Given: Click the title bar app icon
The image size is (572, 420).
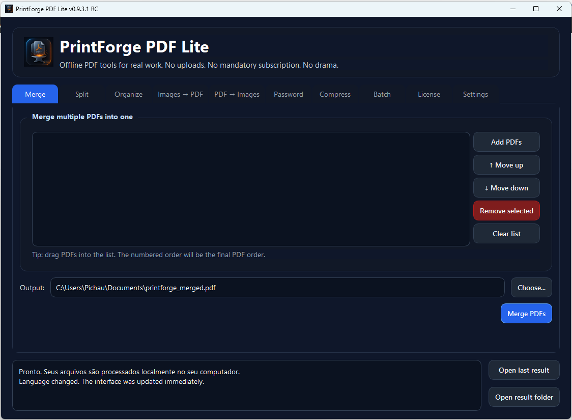Looking at the screenshot, I should coord(9,9).
